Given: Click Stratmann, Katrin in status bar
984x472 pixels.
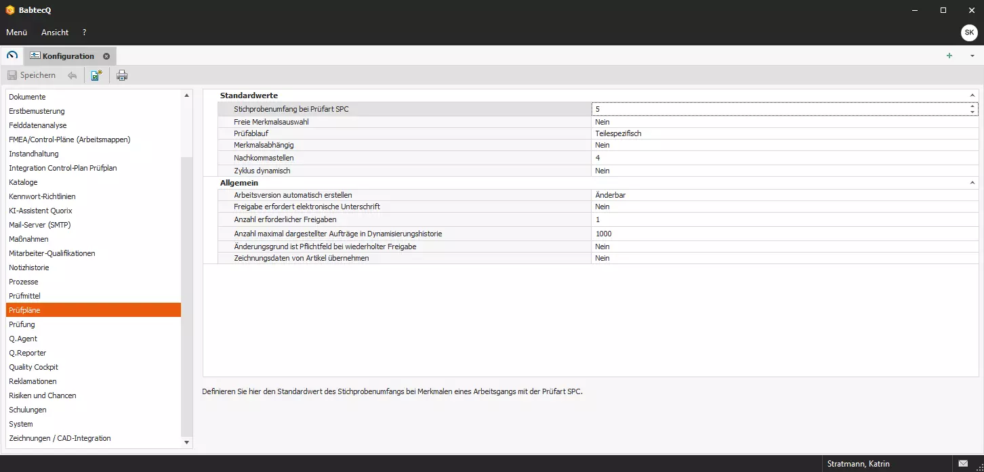Looking at the screenshot, I should tap(858, 464).
